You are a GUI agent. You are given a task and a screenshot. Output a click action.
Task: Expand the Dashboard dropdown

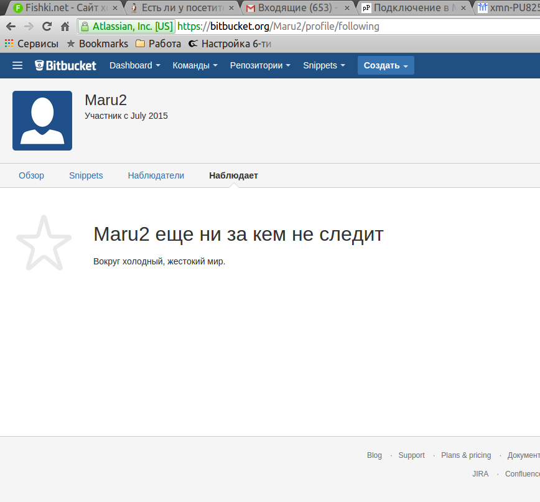tap(134, 65)
